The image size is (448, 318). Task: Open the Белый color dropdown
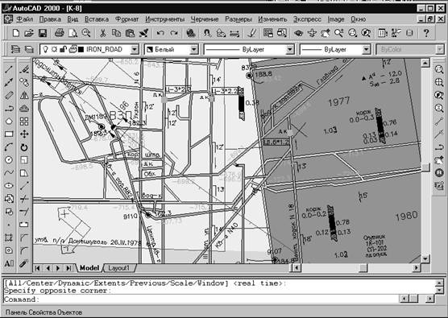[194, 49]
